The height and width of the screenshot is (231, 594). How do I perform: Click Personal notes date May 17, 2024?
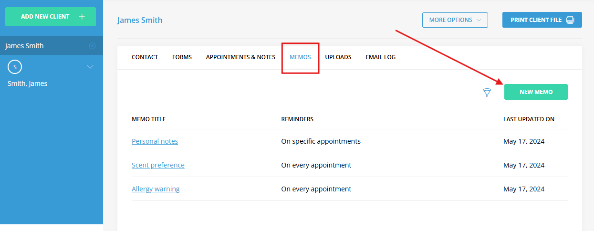pos(524,141)
